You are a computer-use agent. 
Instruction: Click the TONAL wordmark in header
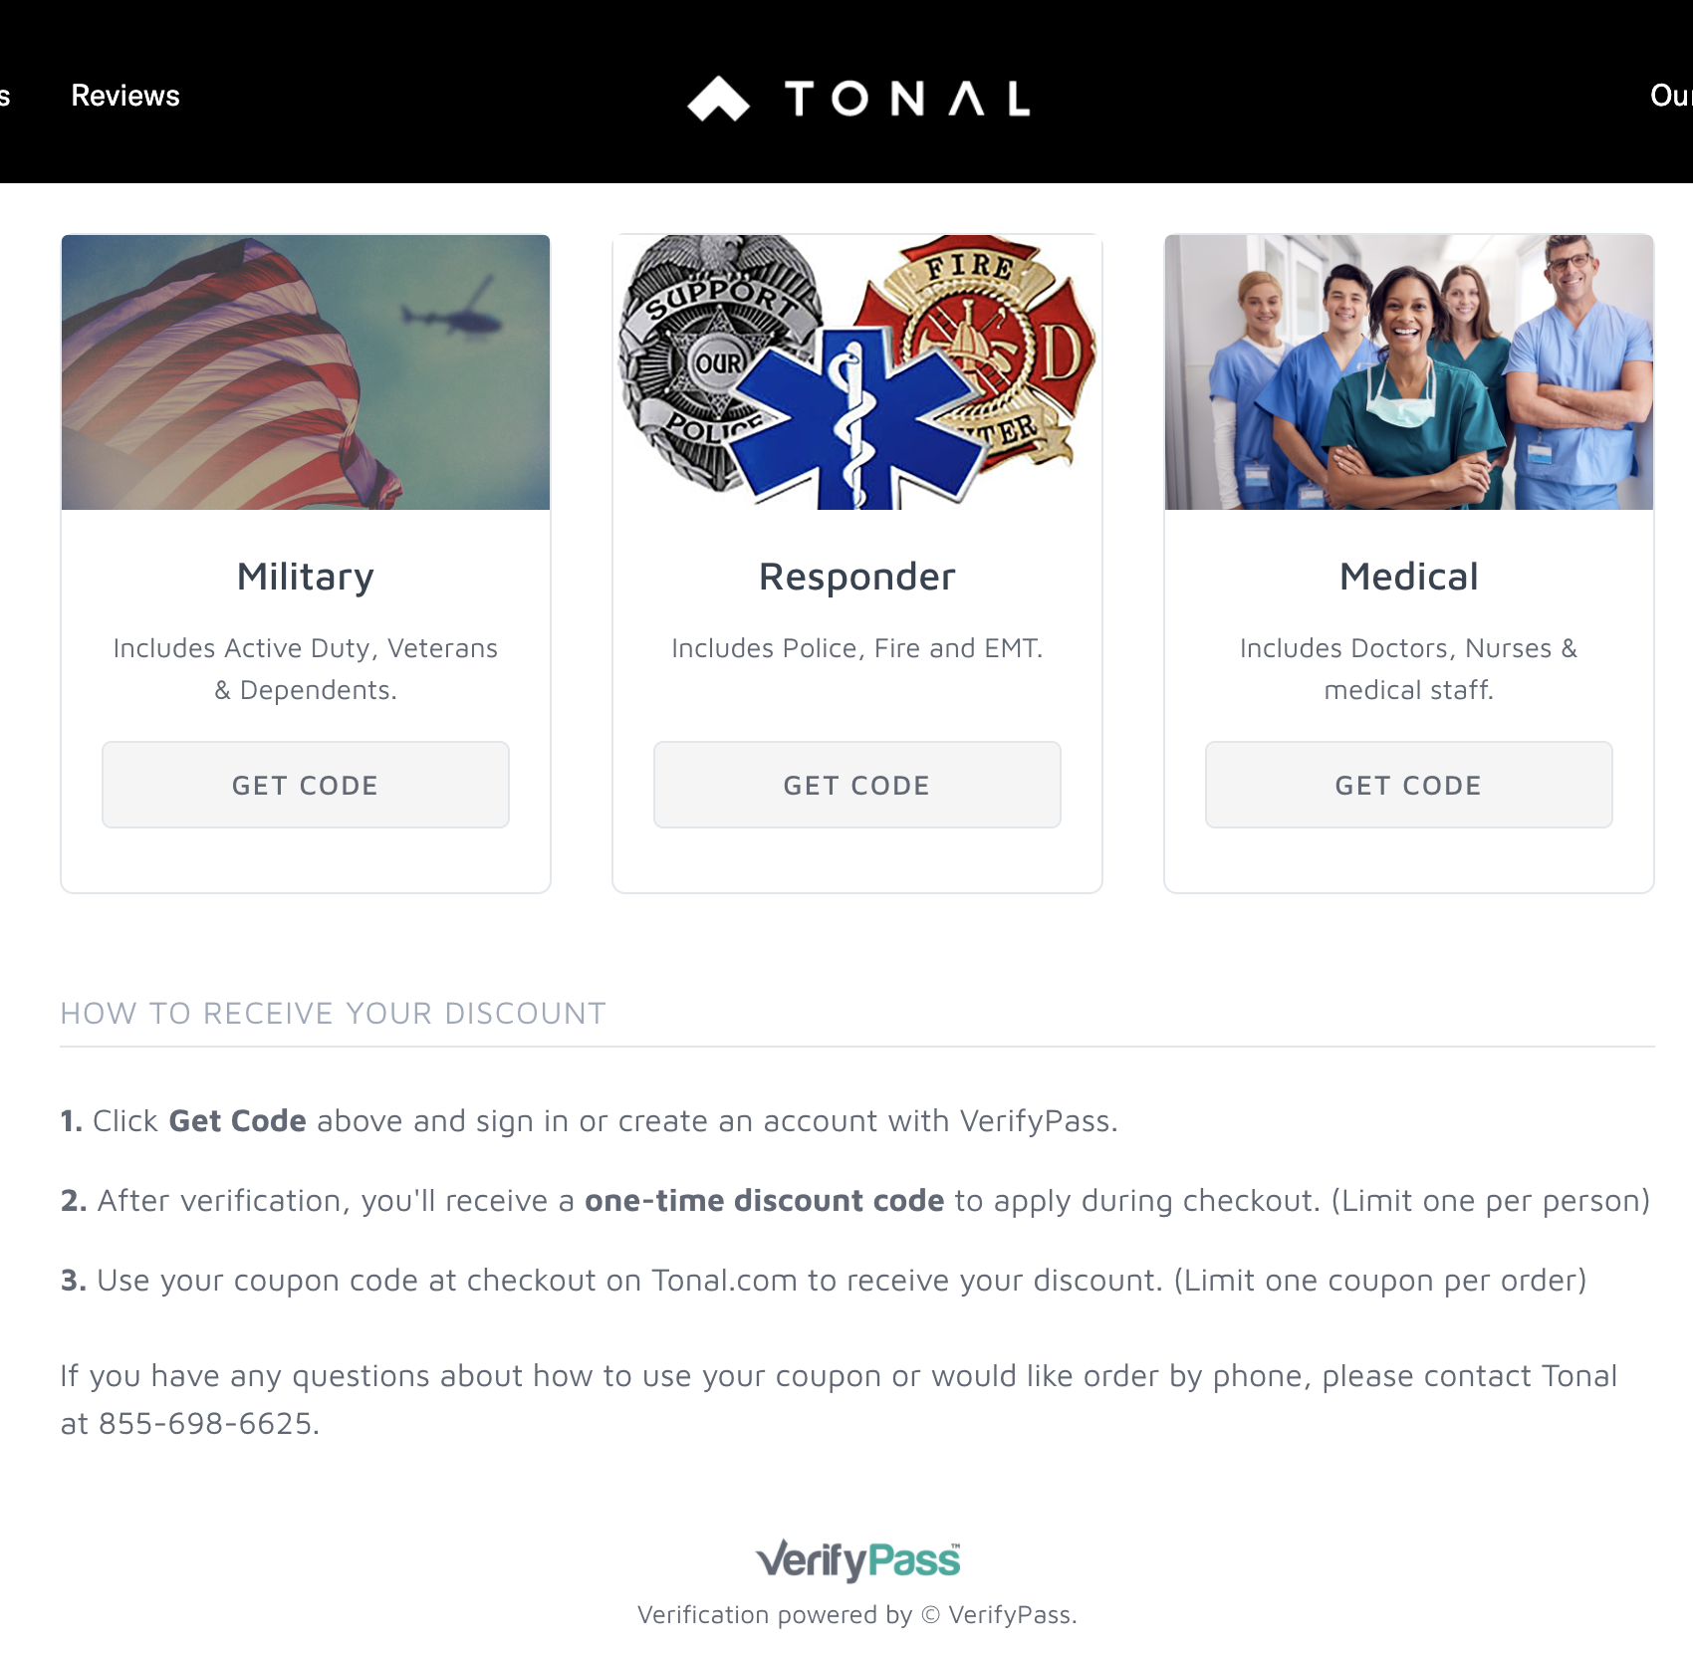[907, 99]
